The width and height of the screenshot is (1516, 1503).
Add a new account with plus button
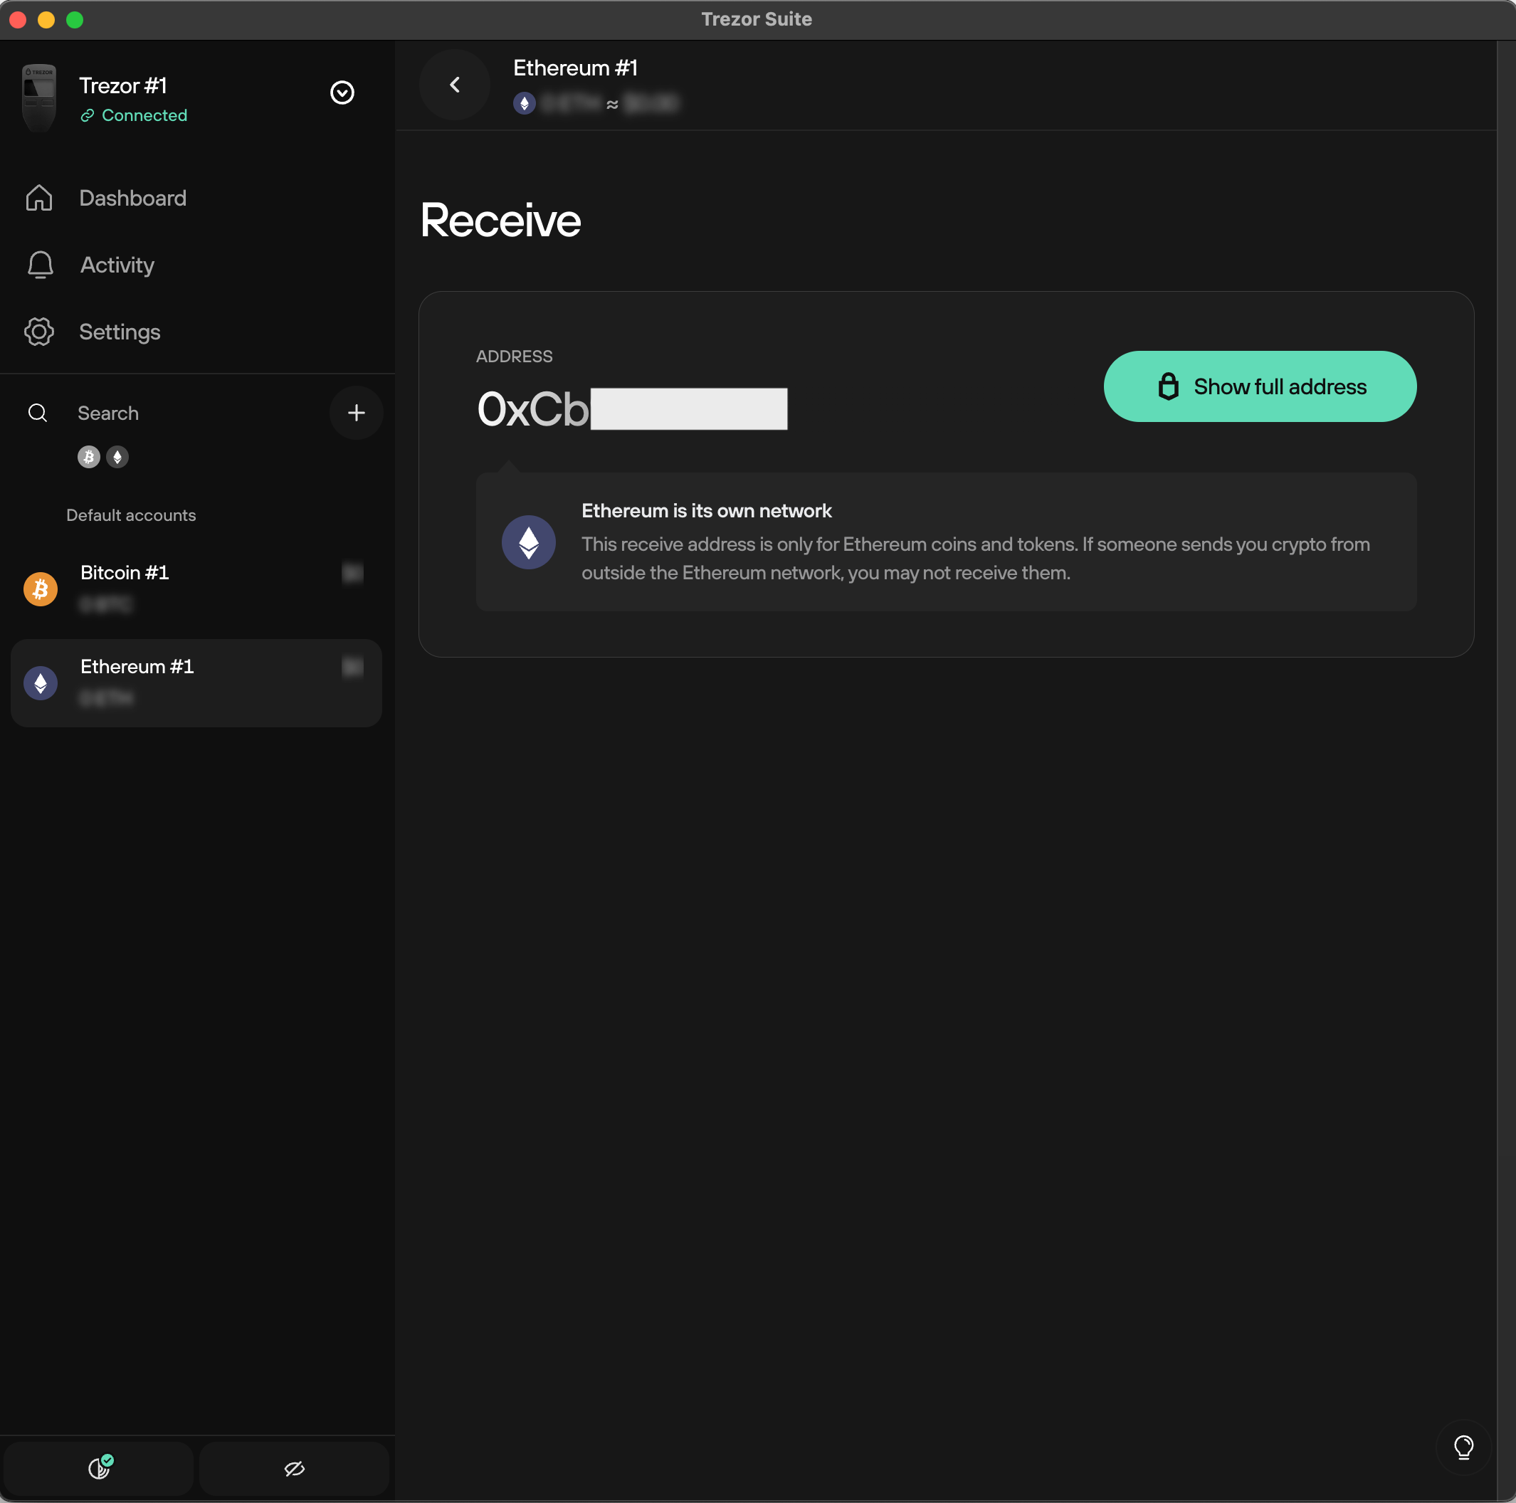357,413
